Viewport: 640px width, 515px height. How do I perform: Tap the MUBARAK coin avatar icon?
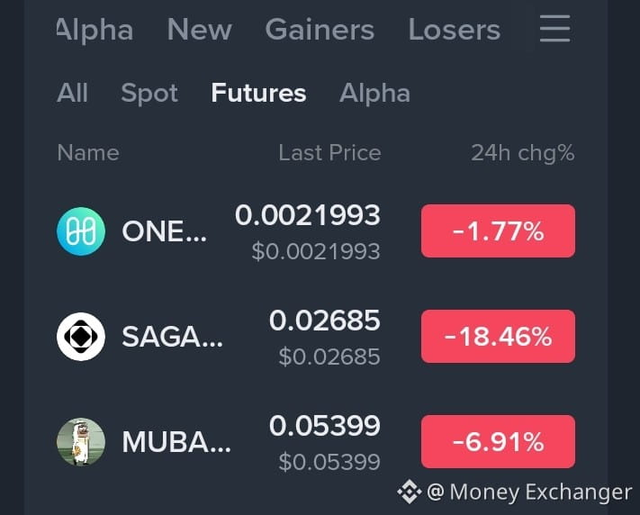(81, 442)
